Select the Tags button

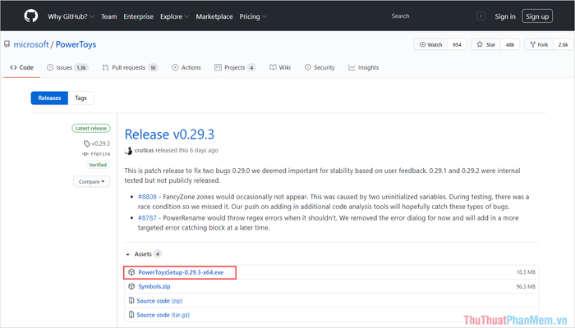(80, 98)
